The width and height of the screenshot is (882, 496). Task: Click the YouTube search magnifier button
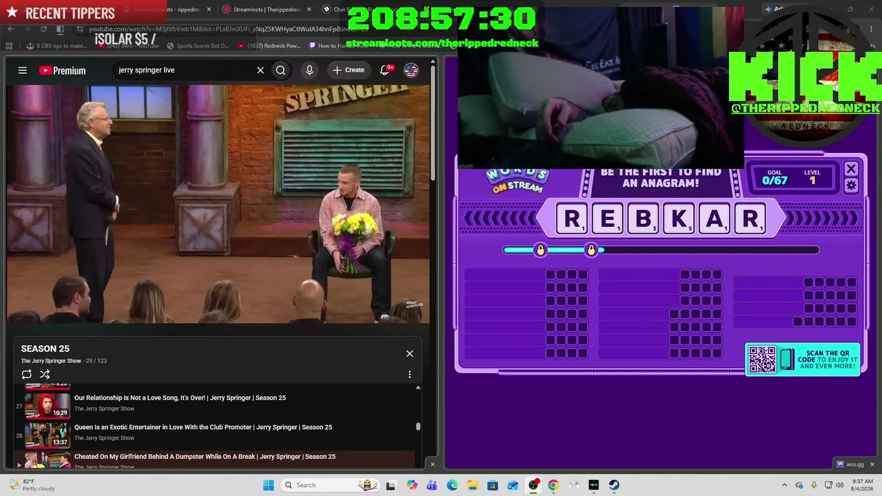(280, 70)
